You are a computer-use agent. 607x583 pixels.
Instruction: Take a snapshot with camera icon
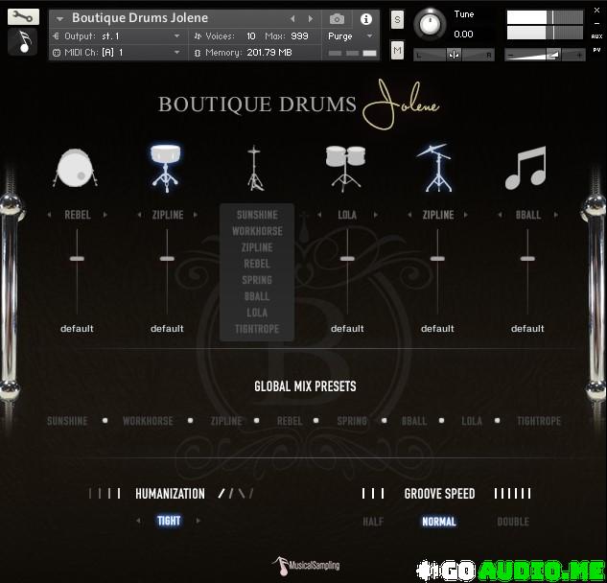[337, 18]
